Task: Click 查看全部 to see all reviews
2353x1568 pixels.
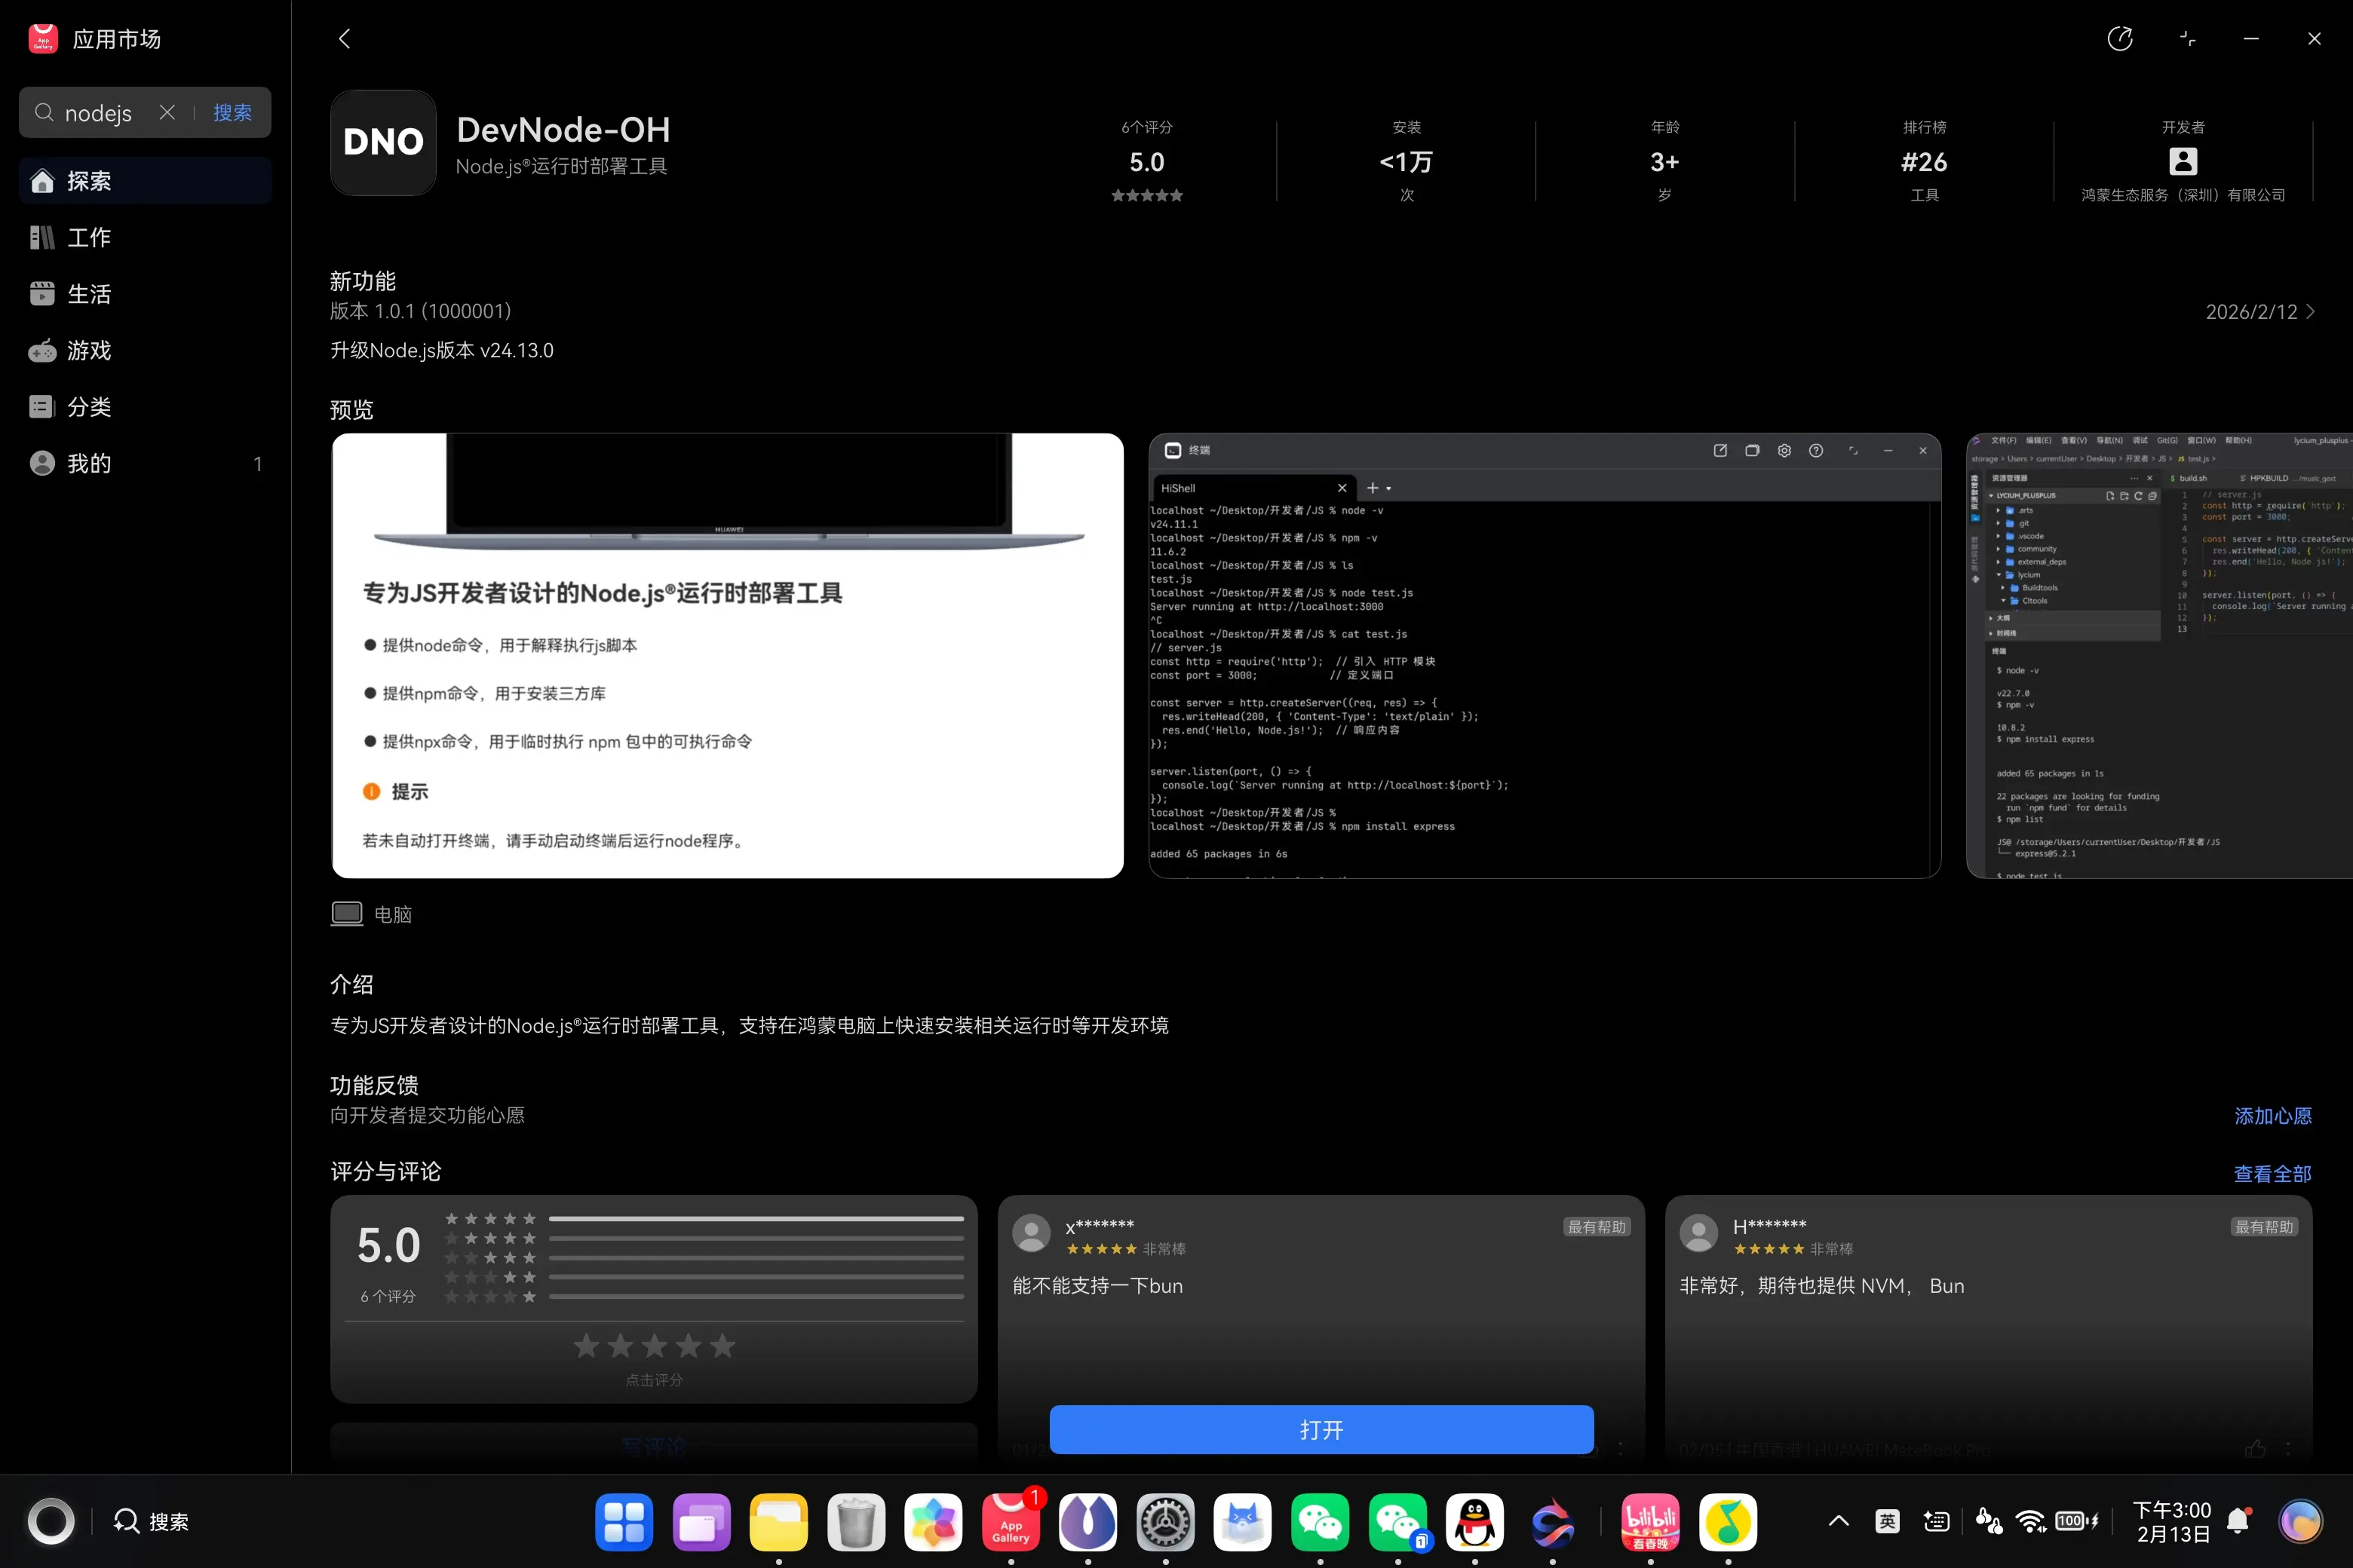Action: 2273,1172
